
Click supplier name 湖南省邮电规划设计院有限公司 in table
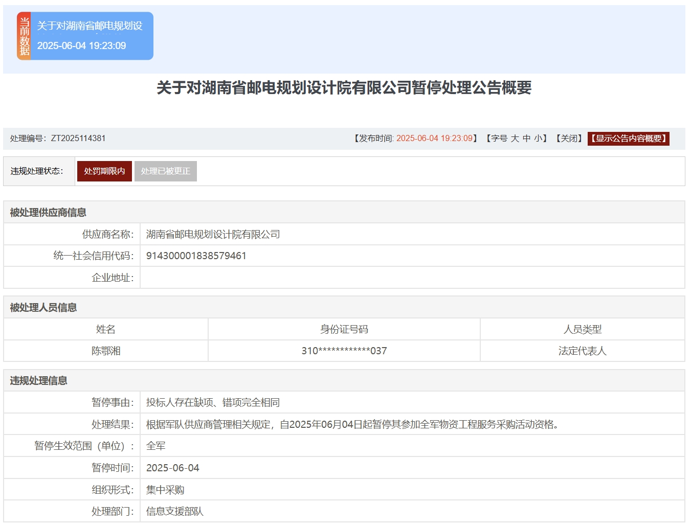click(x=213, y=235)
